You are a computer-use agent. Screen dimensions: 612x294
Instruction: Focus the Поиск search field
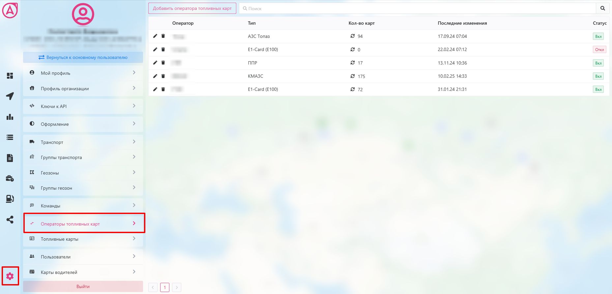[418, 8]
